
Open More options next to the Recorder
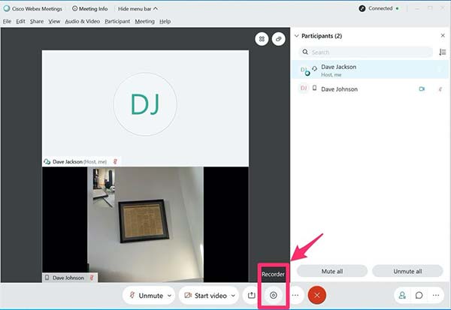[x=295, y=295]
